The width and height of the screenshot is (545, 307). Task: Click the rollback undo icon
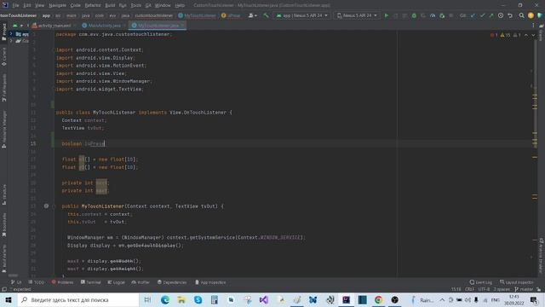[510, 15]
